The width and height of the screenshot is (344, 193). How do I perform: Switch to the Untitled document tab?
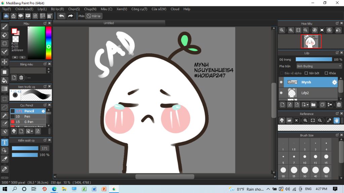(x=109, y=23)
